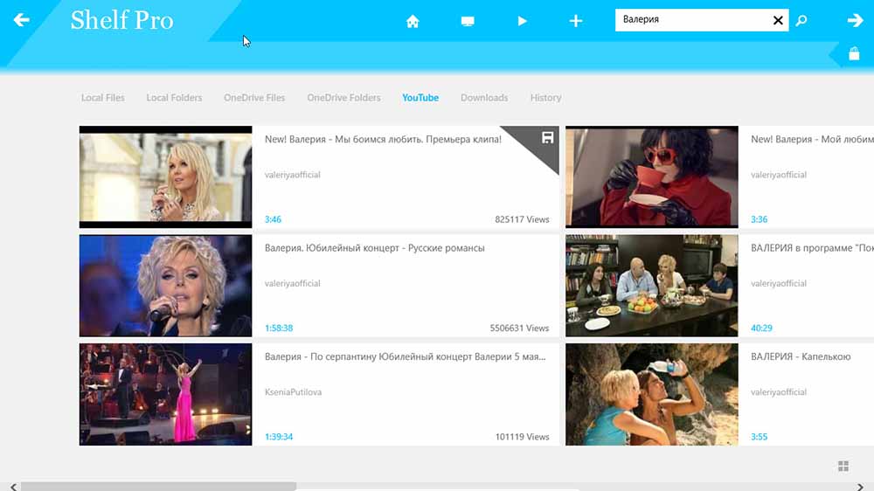Click the horizontal scrollbar thumb
This screenshot has height=491, width=874.
pos(158,487)
